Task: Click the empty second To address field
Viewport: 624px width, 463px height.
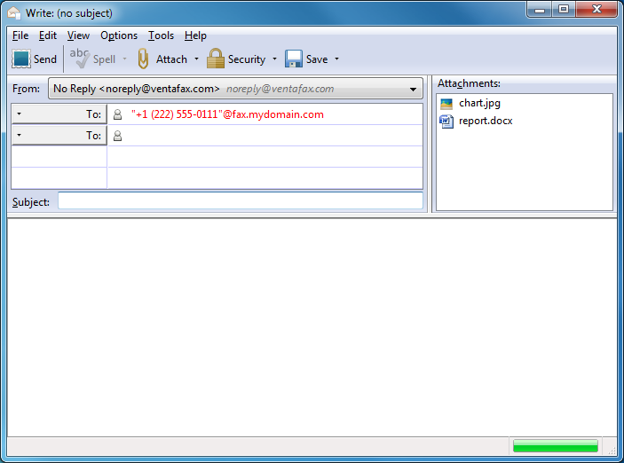Action: click(265, 136)
